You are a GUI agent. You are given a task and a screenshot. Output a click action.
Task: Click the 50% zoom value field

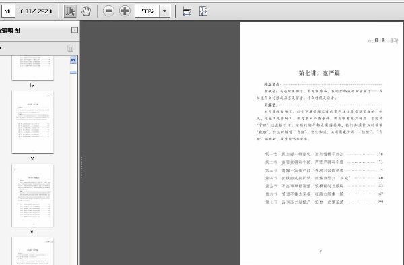click(x=147, y=11)
